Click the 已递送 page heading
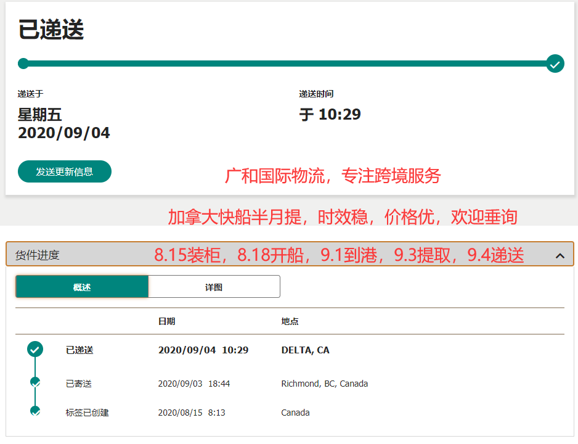The height and width of the screenshot is (444, 578). 51,29
